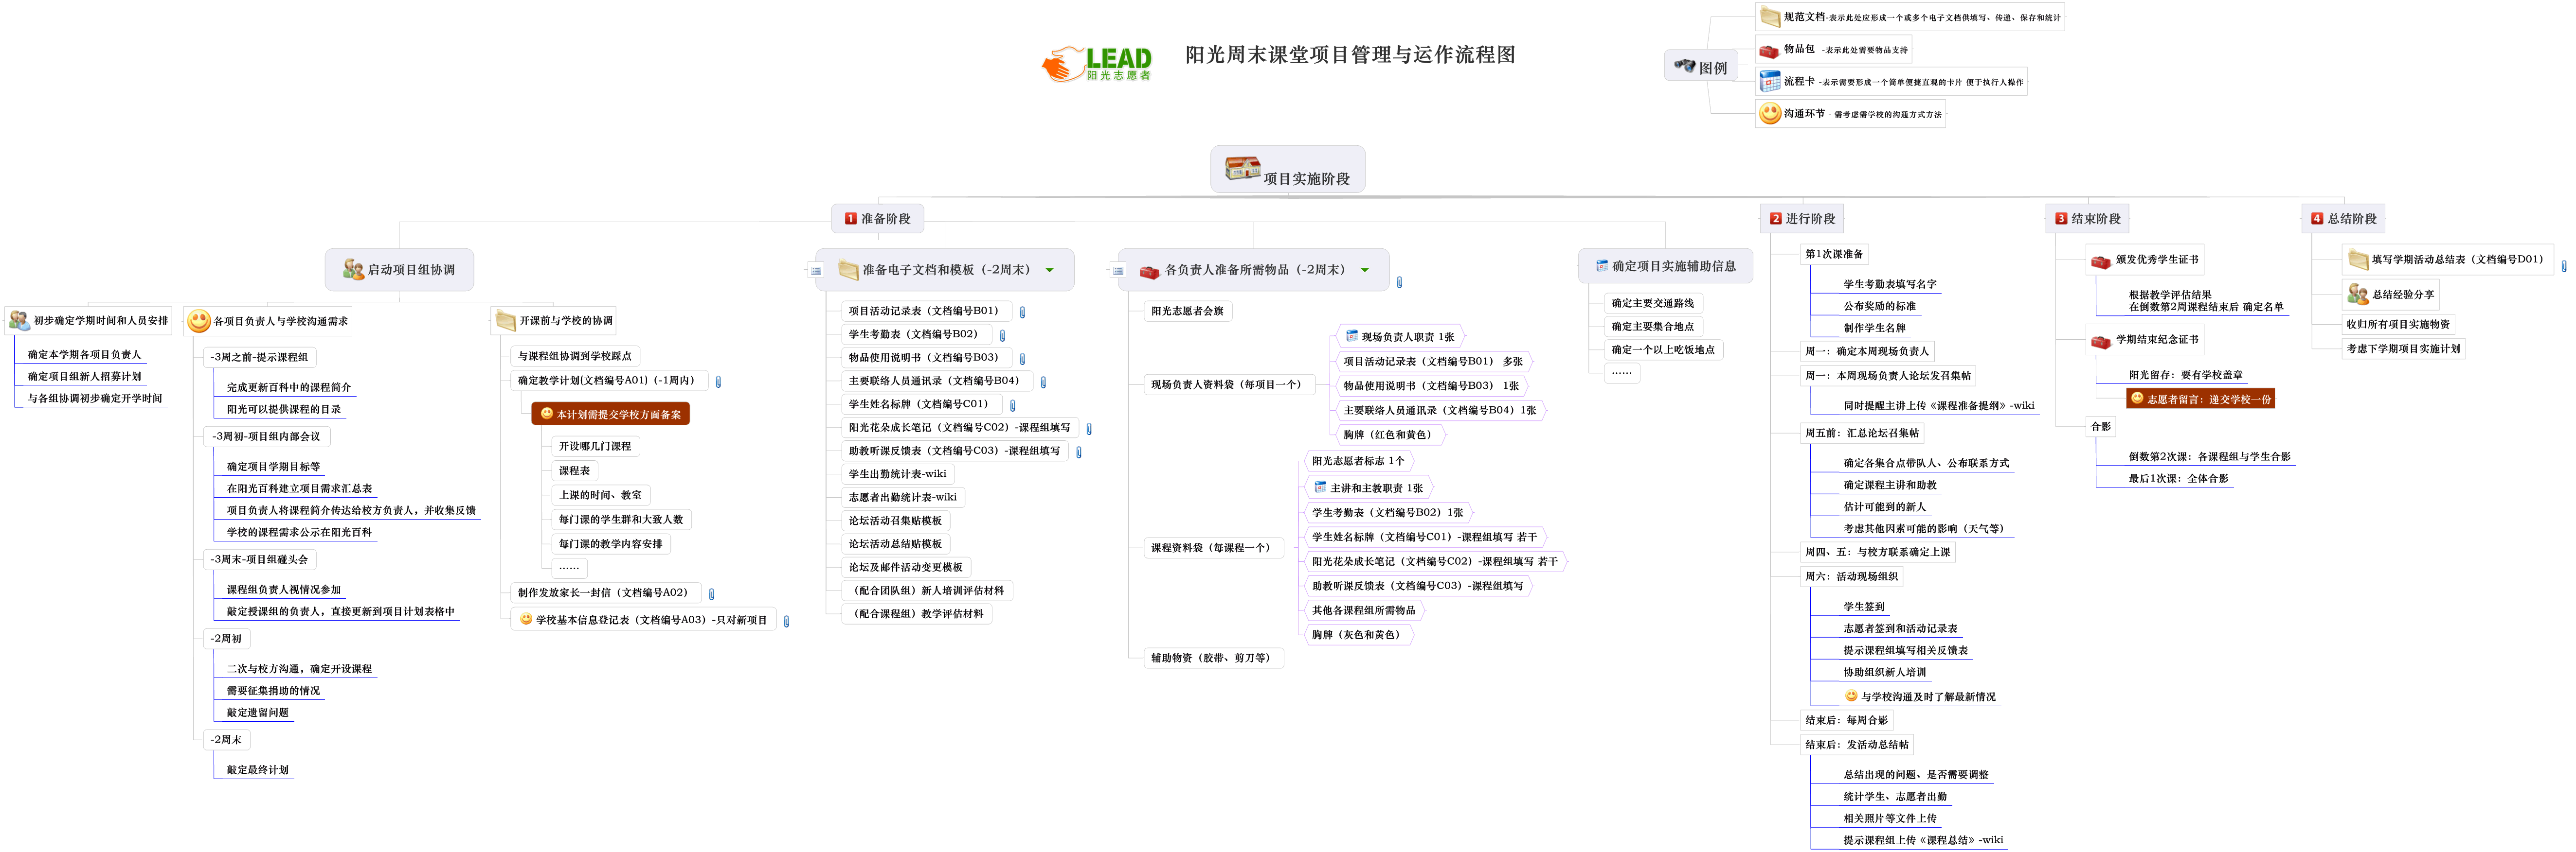The width and height of the screenshot is (2576, 852).
Task: Click the red toolbox icon beside 物品包 legend
Action: coord(1770,50)
